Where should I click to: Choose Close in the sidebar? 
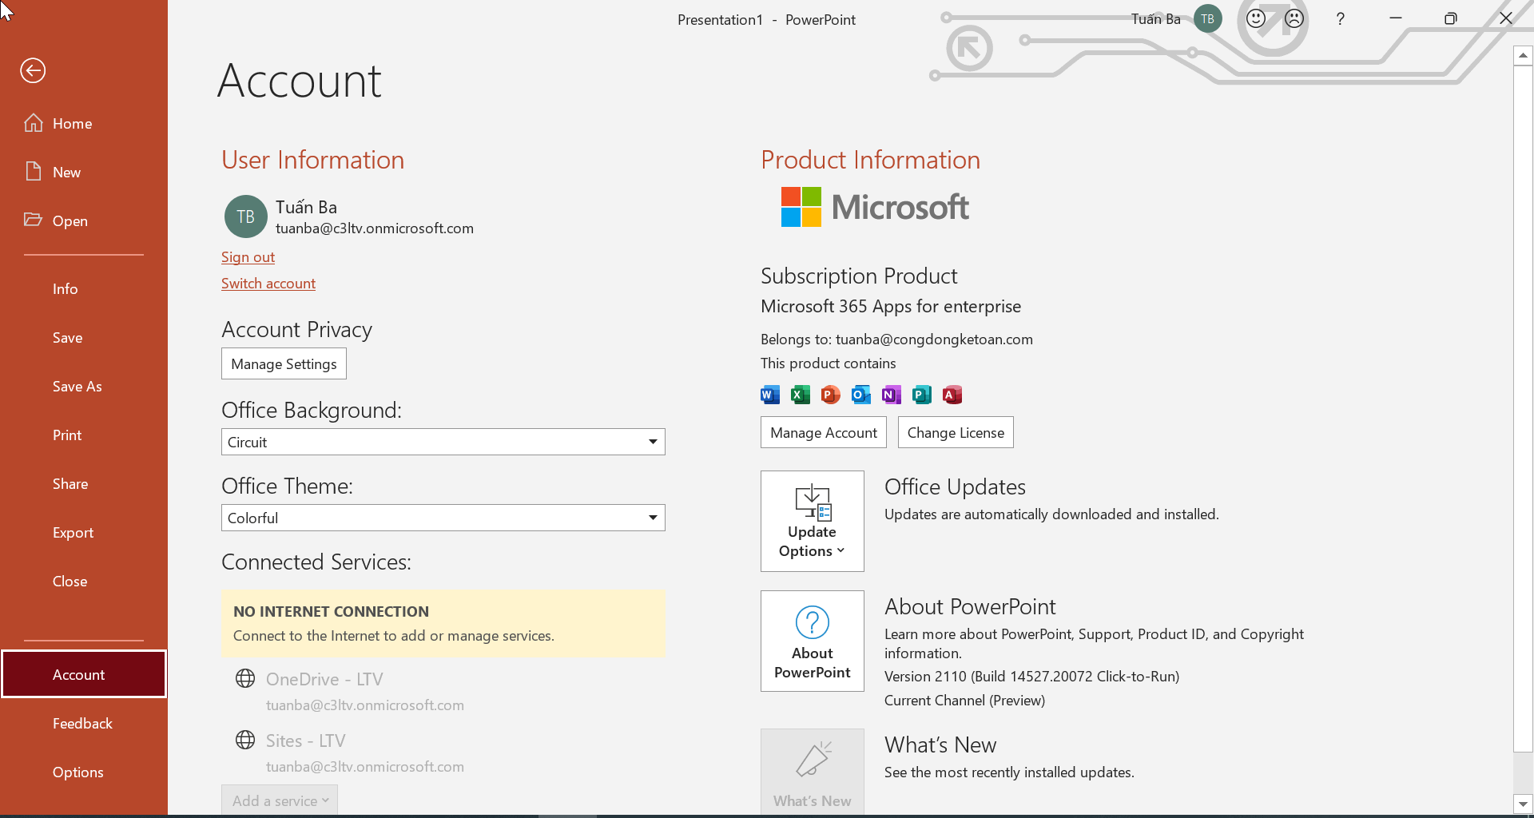click(84, 581)
